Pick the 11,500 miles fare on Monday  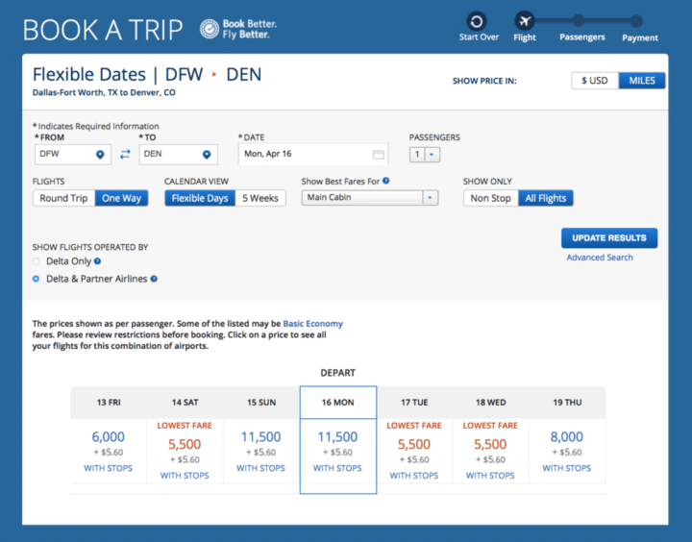tap(337, 437)
